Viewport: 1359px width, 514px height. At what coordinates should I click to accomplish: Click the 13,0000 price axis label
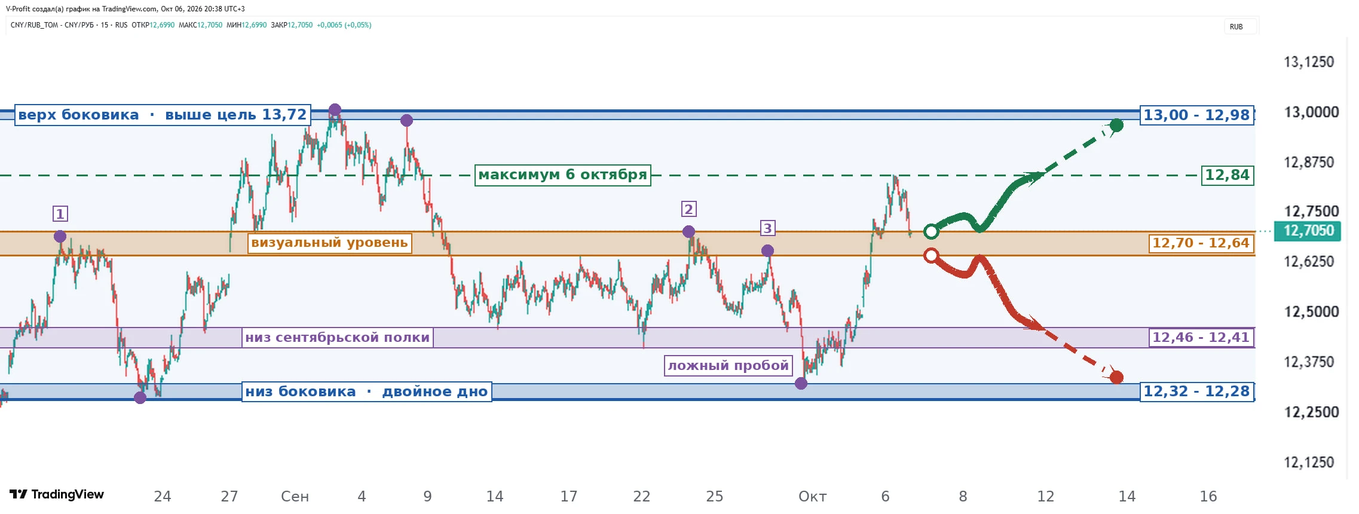coord(1311,112)
